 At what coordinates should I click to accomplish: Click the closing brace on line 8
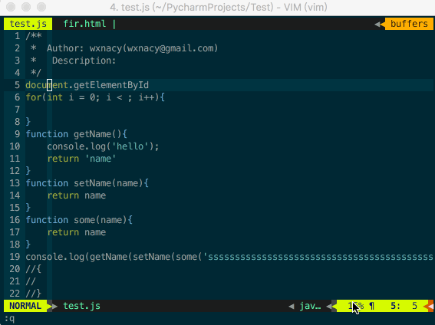28,122
